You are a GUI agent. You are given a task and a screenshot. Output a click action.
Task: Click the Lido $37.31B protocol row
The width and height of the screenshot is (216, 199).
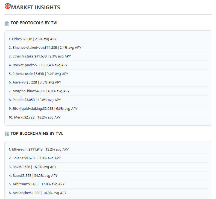coord(108,39)
